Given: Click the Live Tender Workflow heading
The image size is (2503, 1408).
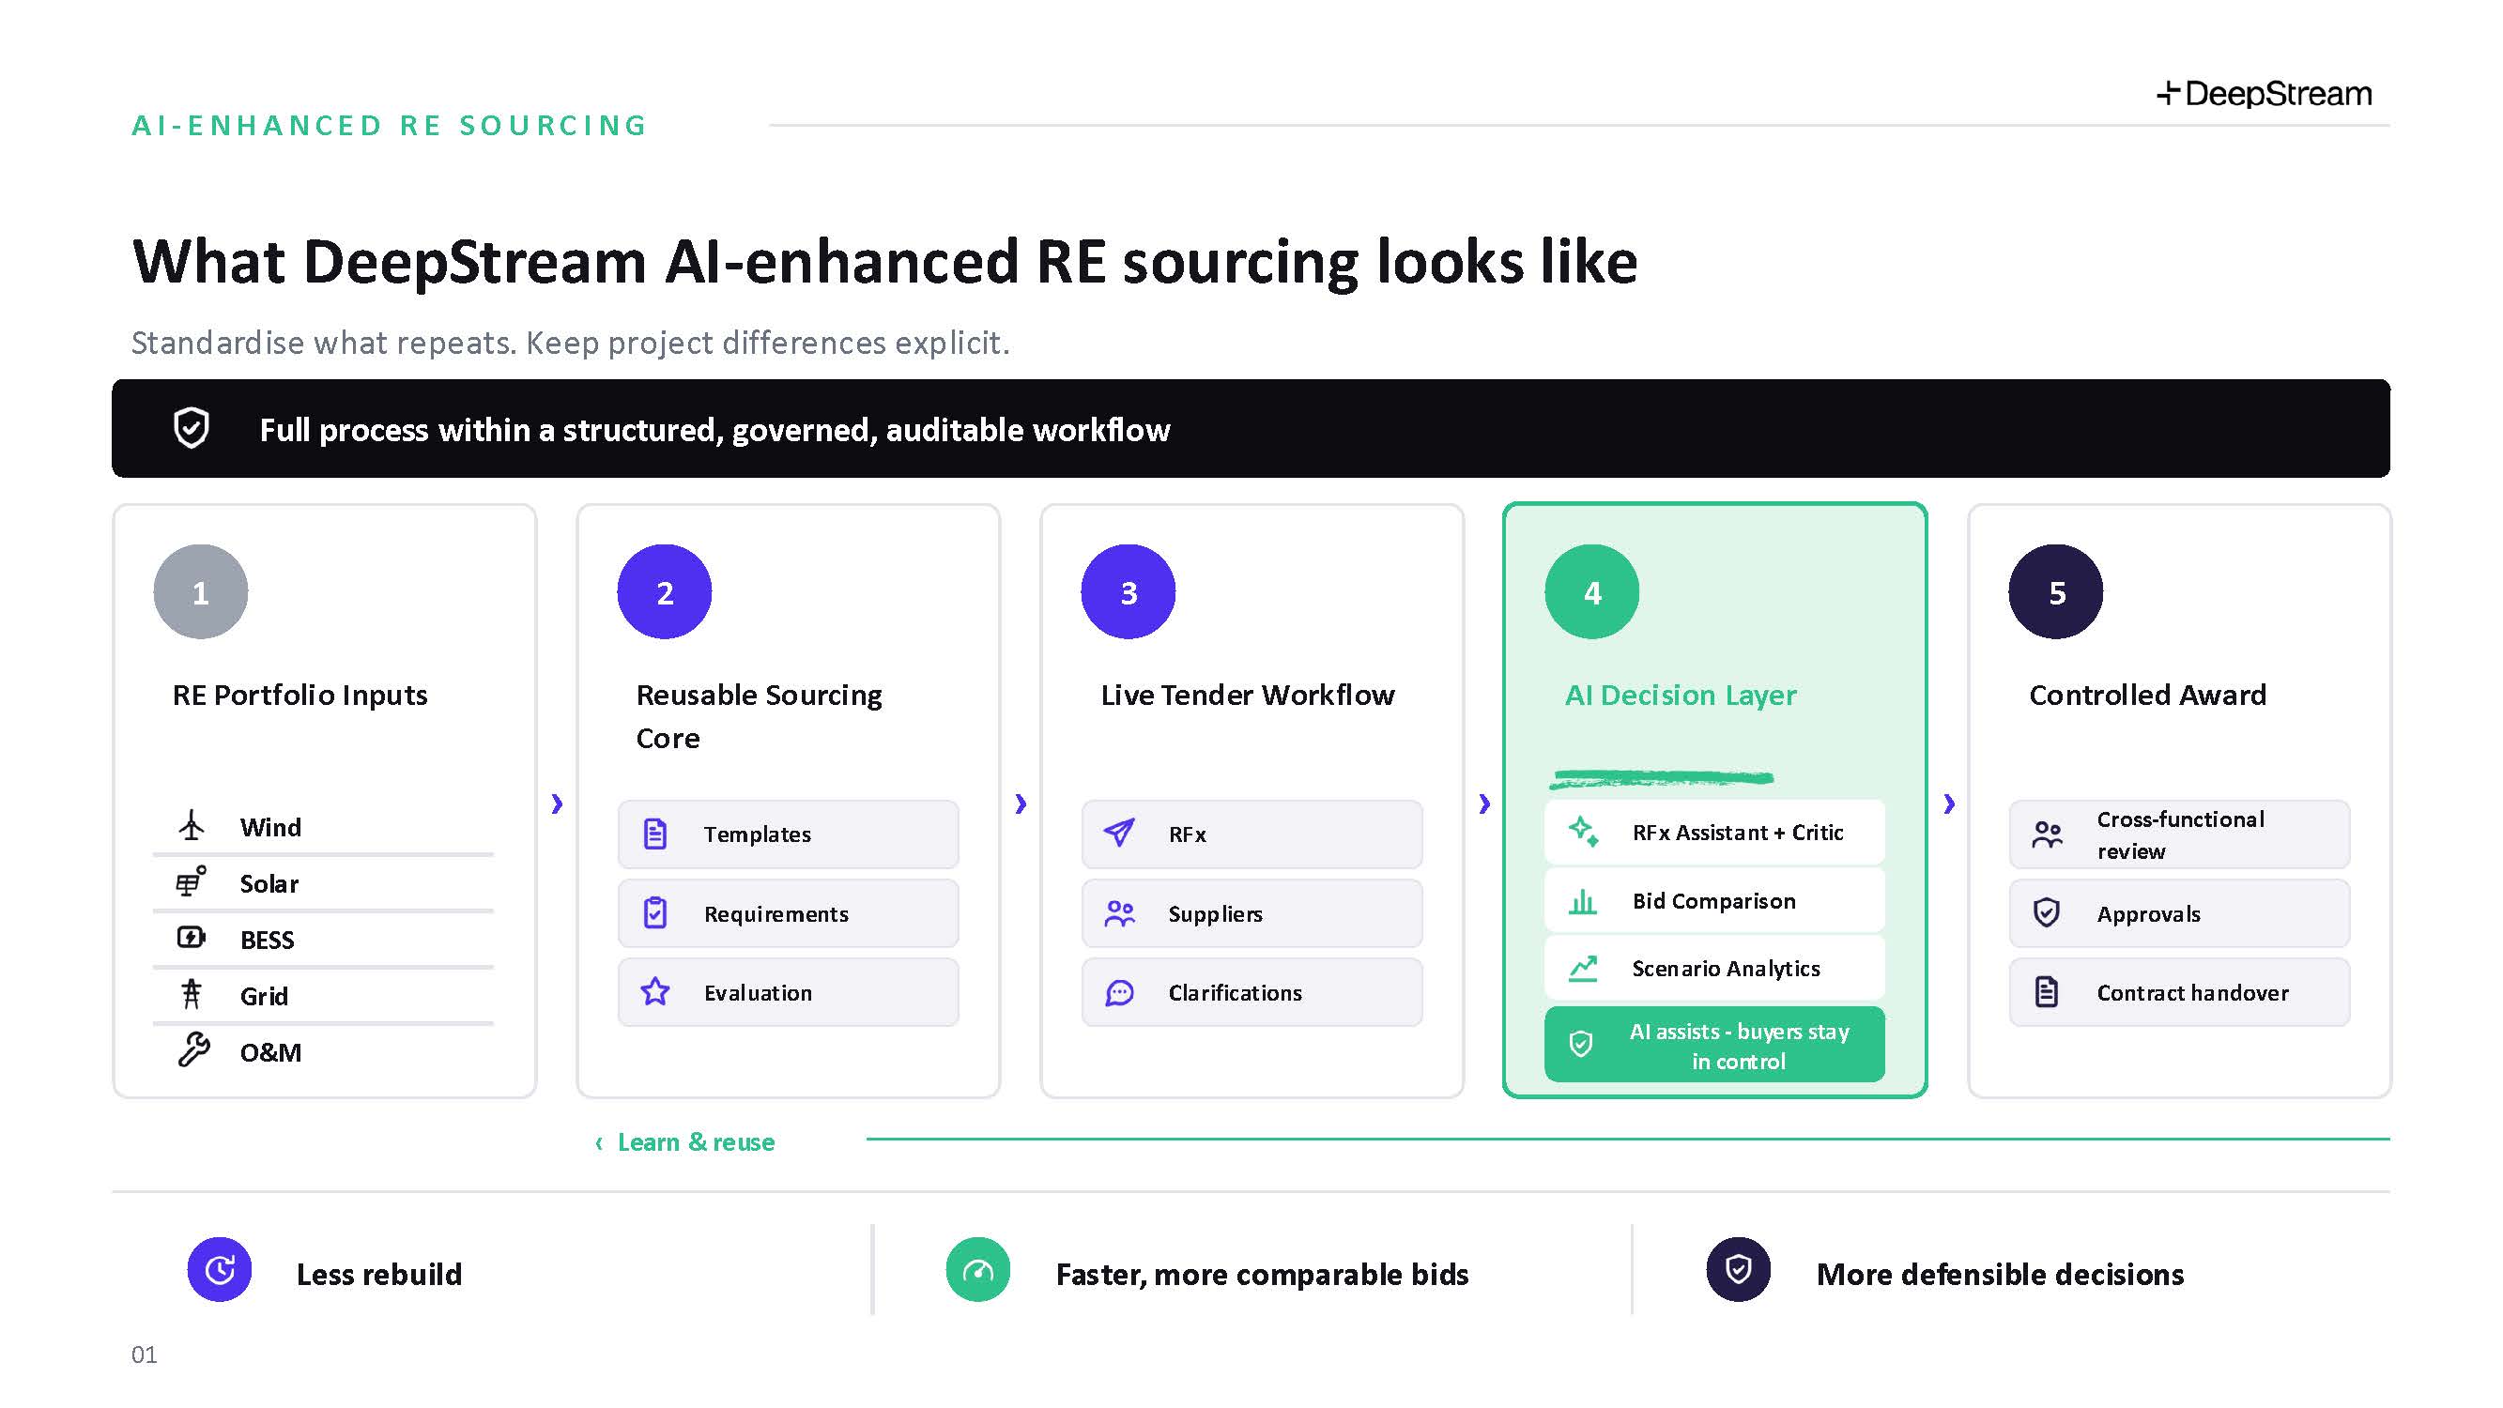Looking at the screenshot, I should click(x=1248, y=696).
